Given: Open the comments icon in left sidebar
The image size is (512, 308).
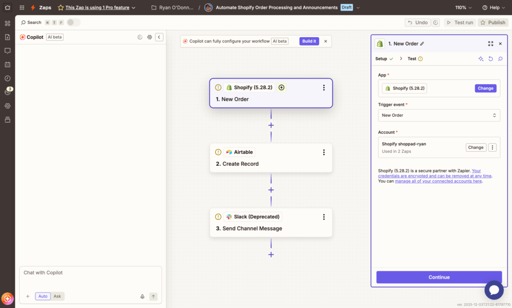Looking at the screenshot, I should pyautogui.click(x=7, y=51).
